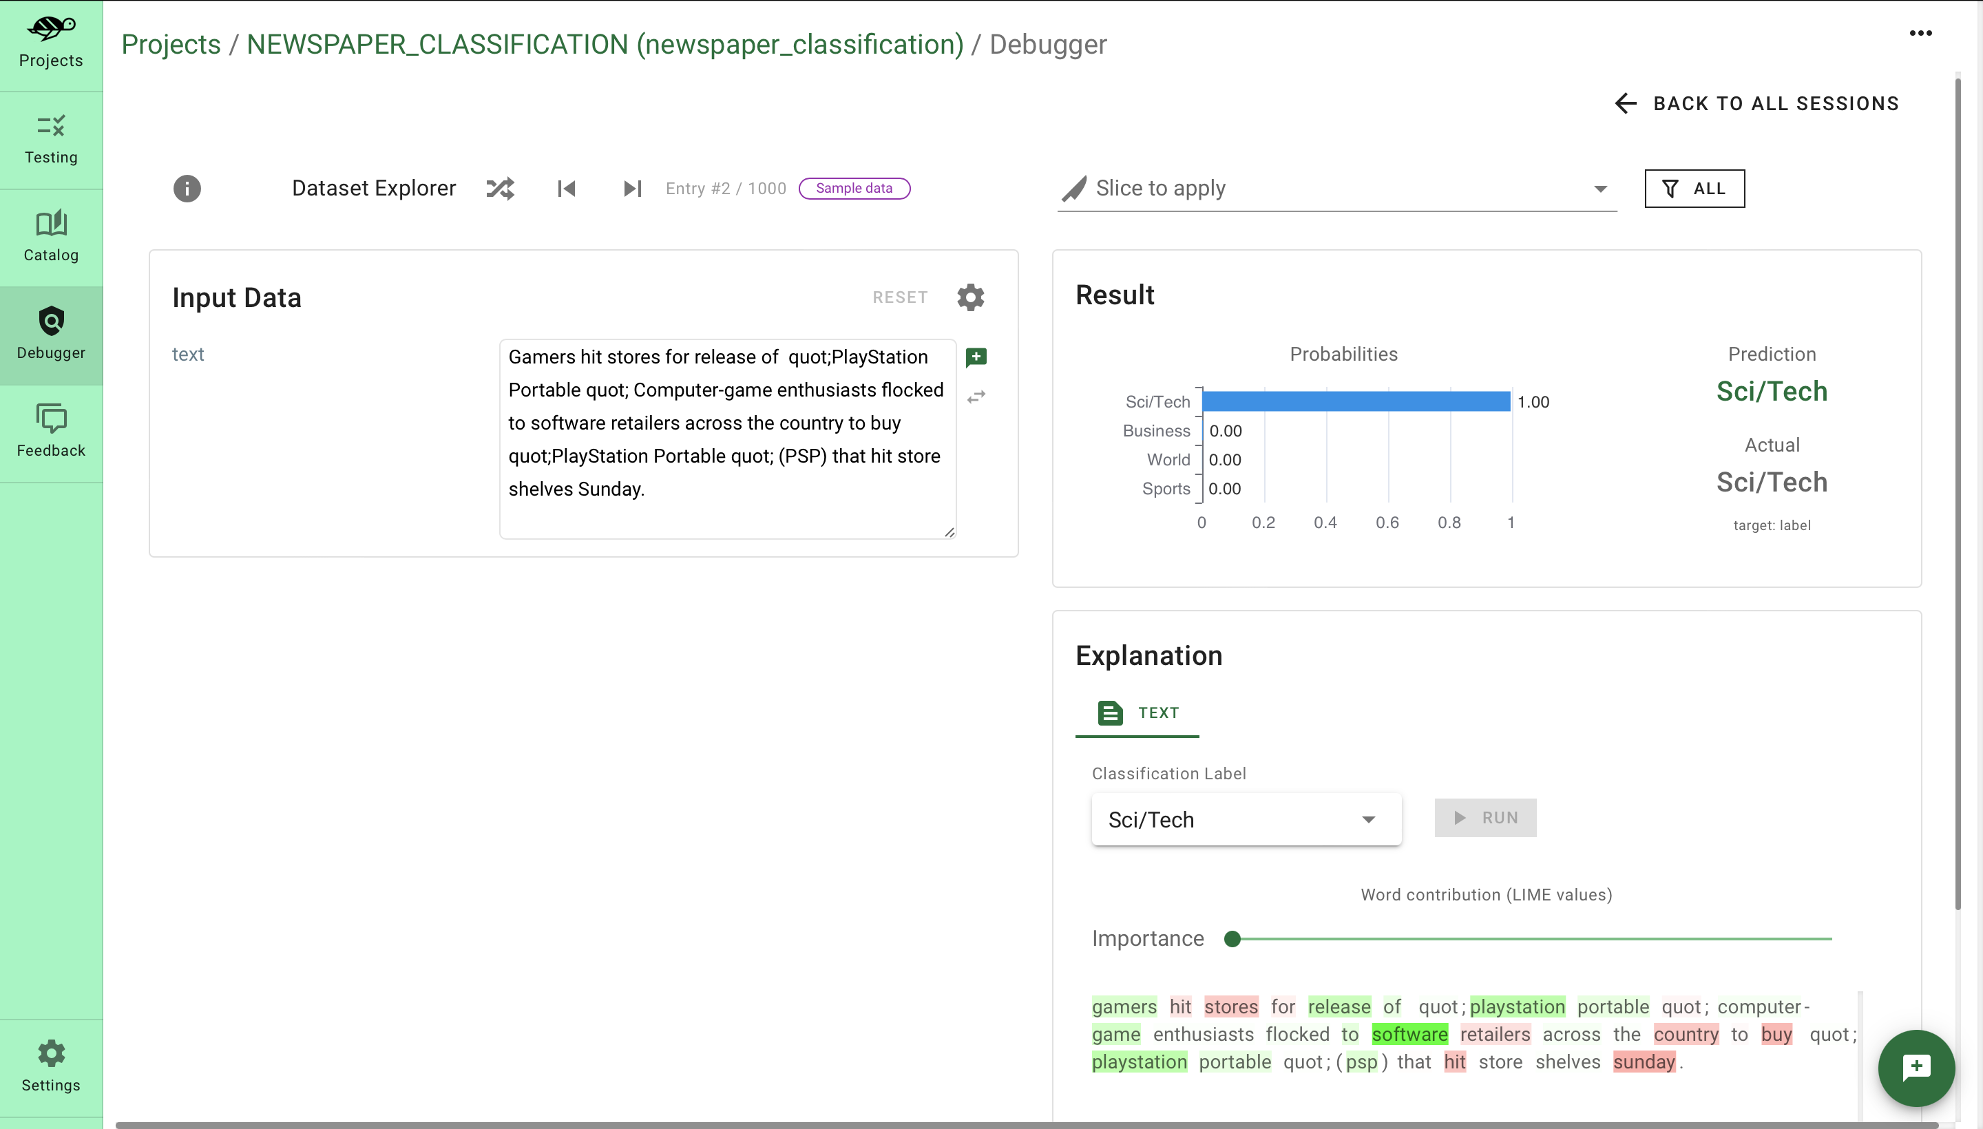Click the Sample data badge
The height and width of the screenshot is (1129, 1983).
pyautogui.click(x=854, y=189)
